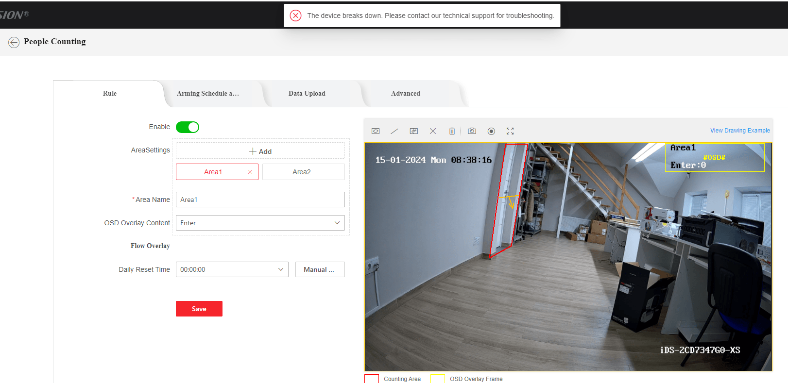Remove Area1 using its small red X
Screen dimensions: 788x383
(250, 172)
